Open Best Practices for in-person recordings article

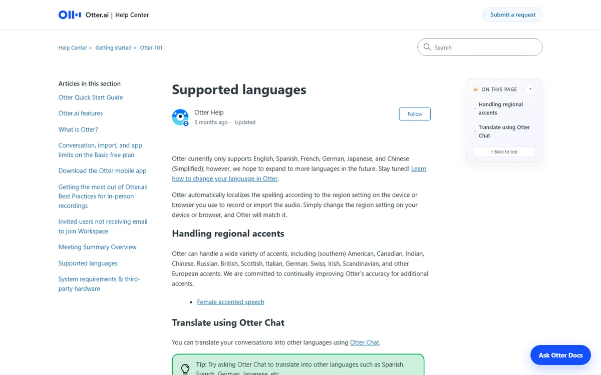coord(103,196)
